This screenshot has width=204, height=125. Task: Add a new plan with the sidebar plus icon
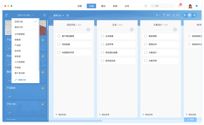pos(44,15)
